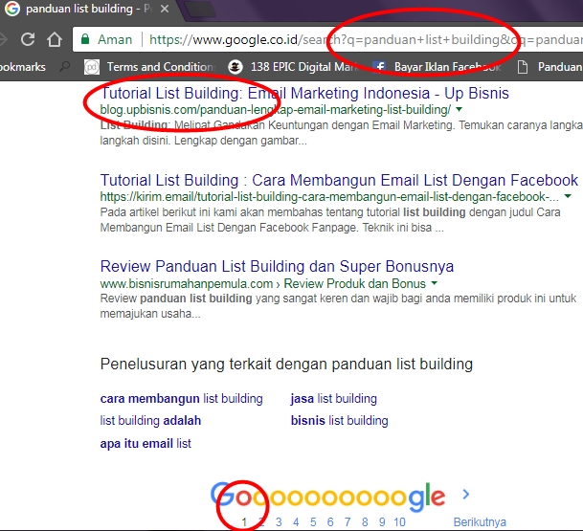583x531 pixels.
Task: Expand dropdown arrow after 'Review Produk dan Bonus'
Action: (434, 283)
